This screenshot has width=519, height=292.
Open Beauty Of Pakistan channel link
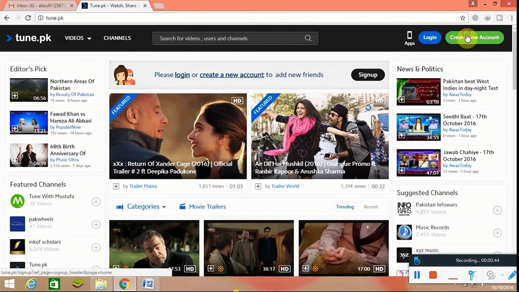pyautogui.click(x=75, y=94)
